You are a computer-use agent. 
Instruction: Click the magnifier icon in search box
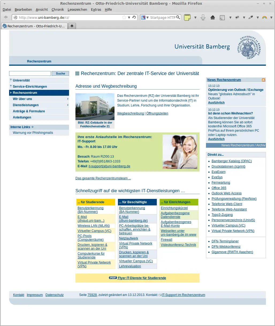[178, 17]
